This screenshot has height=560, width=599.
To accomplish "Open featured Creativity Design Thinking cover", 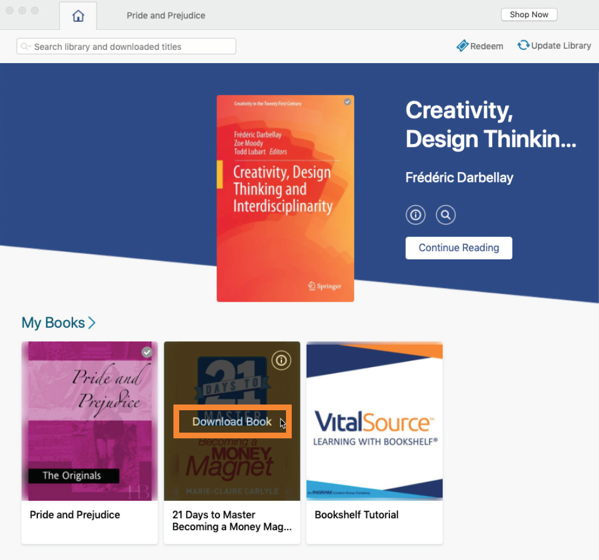I will 285,199.
